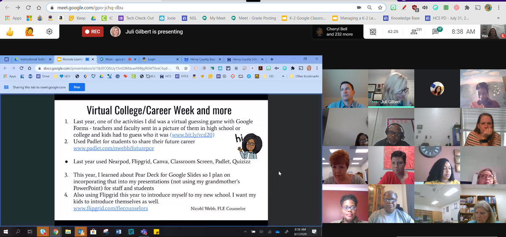Open the My Meet bookmark
The image size is (506, 237).
[x=214, y=18]
